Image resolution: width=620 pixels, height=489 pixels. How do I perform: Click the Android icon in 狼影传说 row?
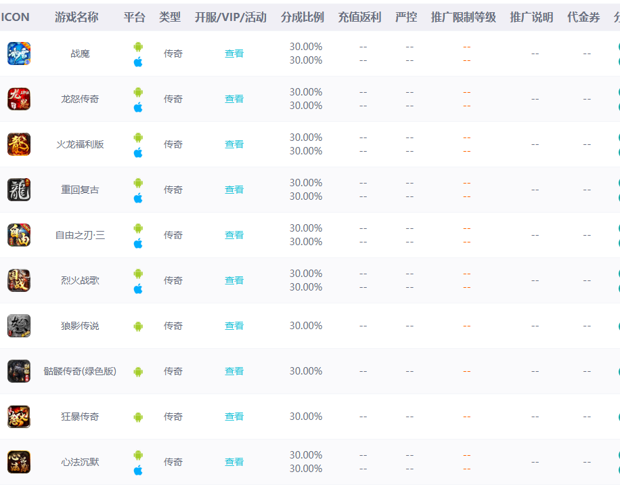(138, 326)
